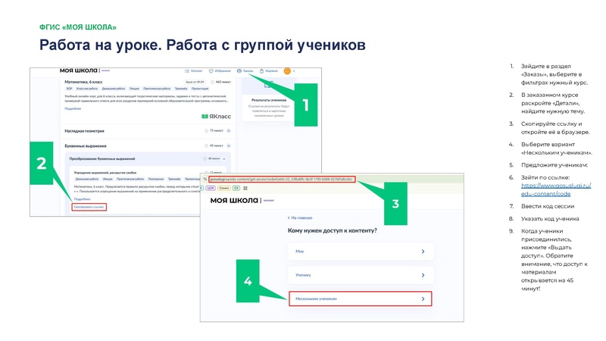Click the apps grid icon in bookmarks bar
Screen dimensions: 606x341
(245, 188)
